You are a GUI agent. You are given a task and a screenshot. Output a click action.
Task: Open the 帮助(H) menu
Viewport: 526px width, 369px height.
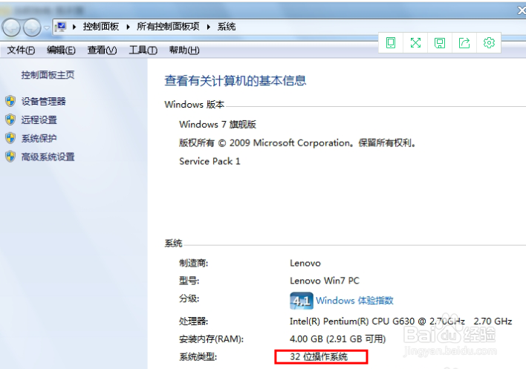click(x=184, y=50)
